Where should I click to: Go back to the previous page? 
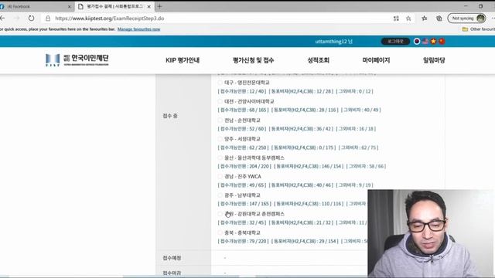(x=2, y=19)
